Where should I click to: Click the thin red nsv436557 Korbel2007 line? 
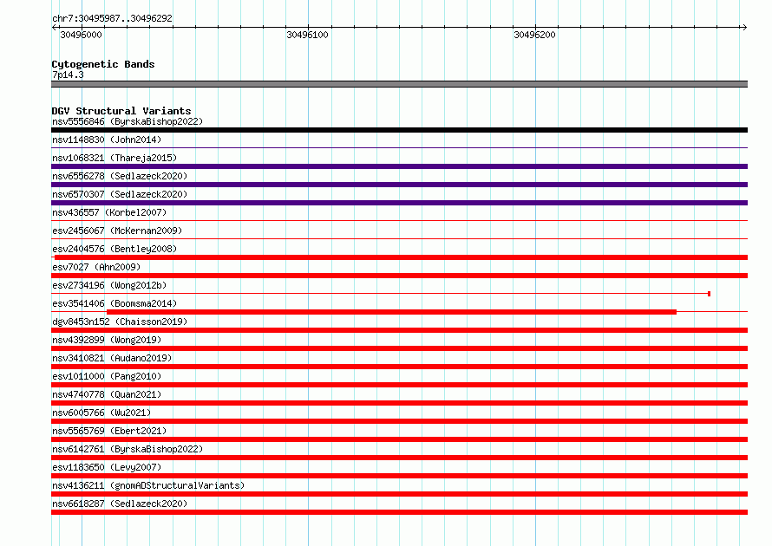pyautogui.click(x=399, y=220)
